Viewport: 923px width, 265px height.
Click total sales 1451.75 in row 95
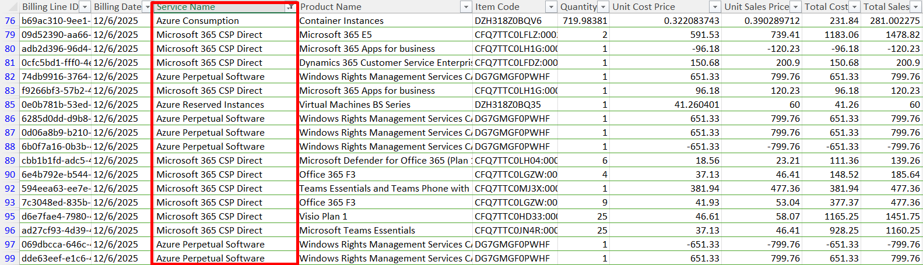tap(892, 217)
